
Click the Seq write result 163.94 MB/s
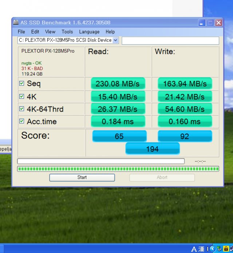coord(185,84)
